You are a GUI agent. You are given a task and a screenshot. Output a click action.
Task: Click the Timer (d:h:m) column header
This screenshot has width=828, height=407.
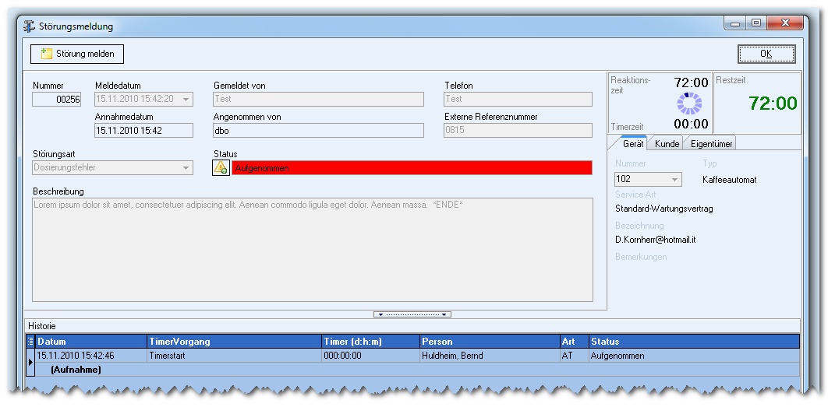(x=370, y=342)
